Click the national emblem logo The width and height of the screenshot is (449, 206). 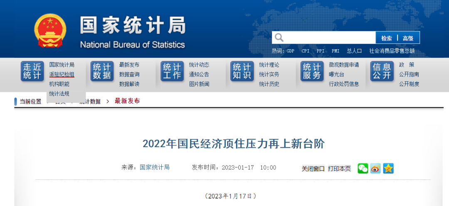[x=50, y=31]
